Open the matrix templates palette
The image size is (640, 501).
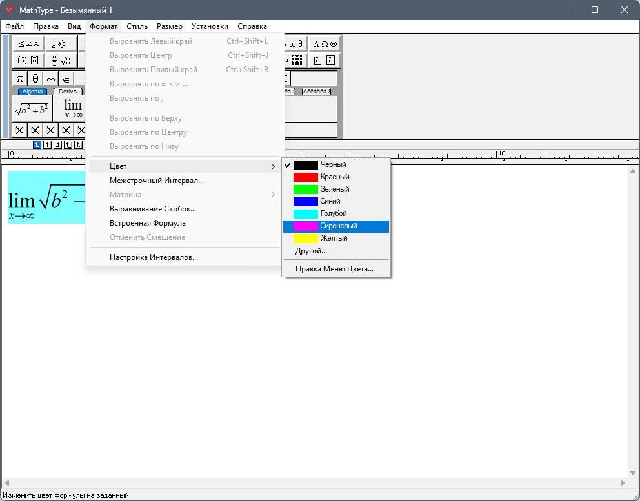pos(295,61)
